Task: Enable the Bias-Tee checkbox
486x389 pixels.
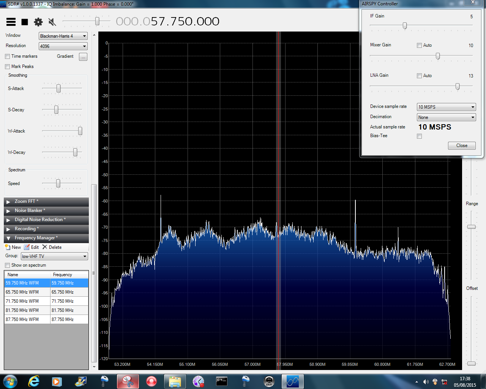Action: pos(420,136)
